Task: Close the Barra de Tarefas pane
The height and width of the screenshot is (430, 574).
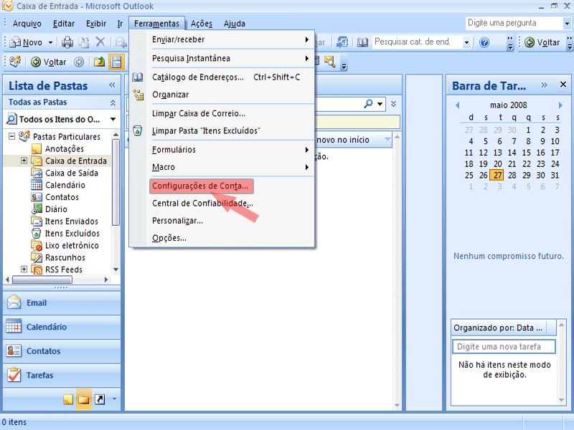Action: 563,85
